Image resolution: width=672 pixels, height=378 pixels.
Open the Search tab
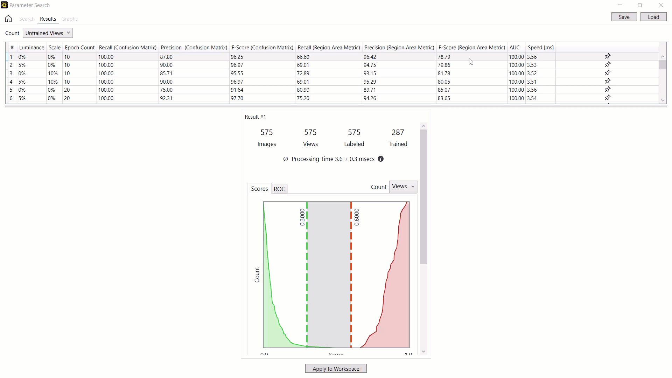click(x=27, y=19)
